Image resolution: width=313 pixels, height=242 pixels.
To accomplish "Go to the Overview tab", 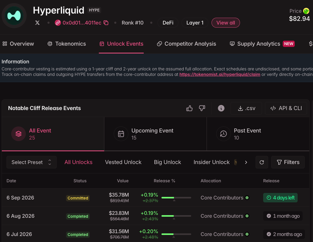I will pyautogui.click(x=18, y=44).
